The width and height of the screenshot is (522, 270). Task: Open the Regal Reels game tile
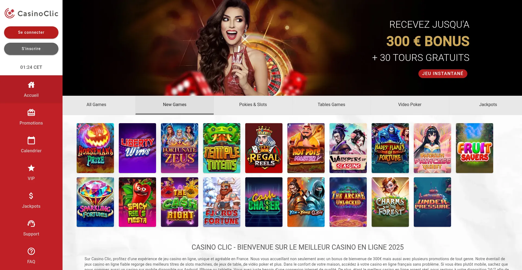[x=264, y=148]
